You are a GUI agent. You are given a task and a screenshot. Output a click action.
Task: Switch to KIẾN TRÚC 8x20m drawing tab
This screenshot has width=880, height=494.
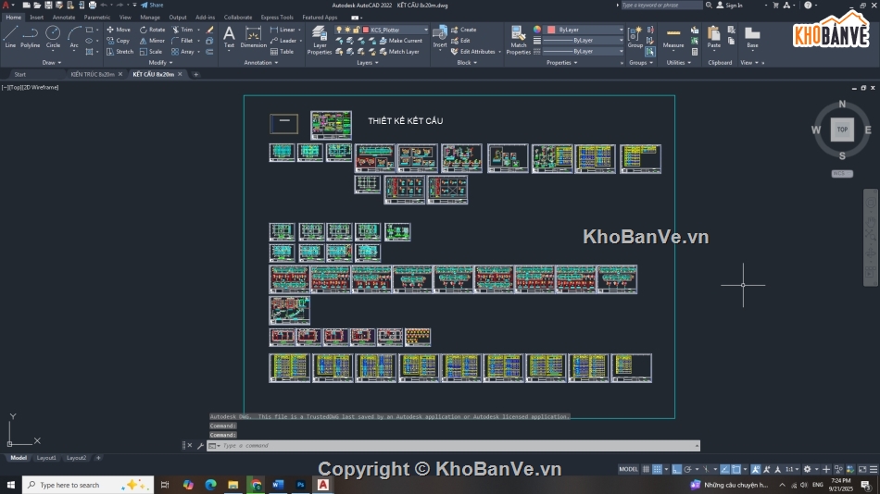[93, 74]
